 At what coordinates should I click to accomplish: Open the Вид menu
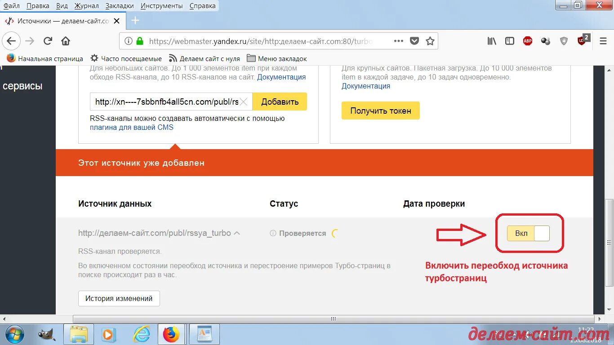pos(62,6)
